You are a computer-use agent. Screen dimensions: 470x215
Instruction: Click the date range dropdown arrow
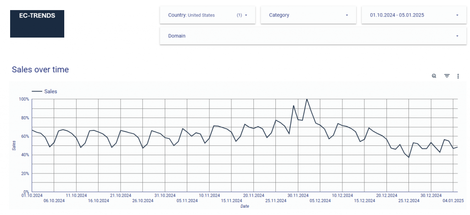[457, 15]
